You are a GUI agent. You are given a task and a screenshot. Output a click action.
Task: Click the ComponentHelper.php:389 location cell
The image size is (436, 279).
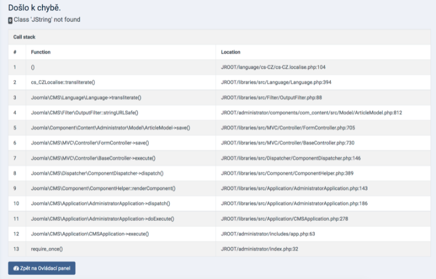[287, 173]
